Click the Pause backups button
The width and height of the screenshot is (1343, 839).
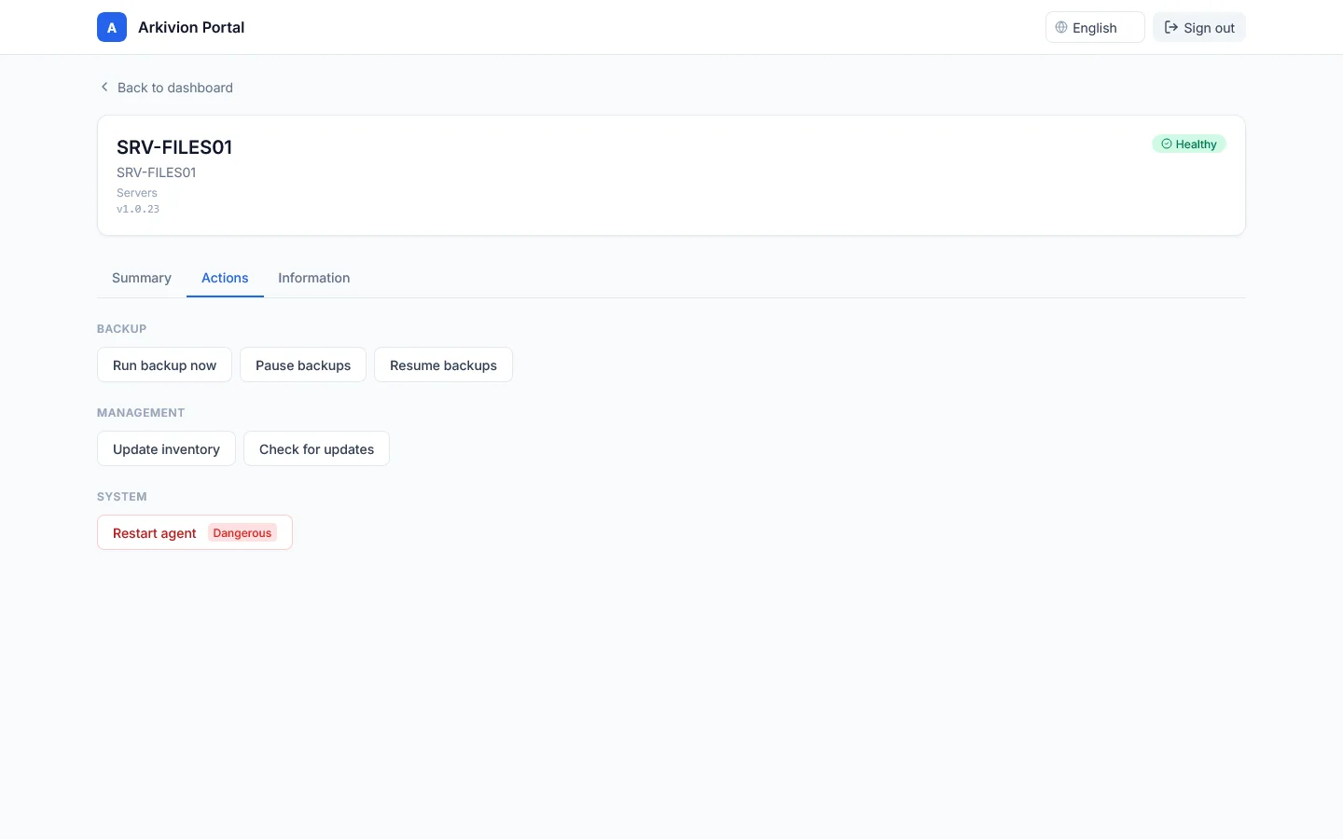(x=303, y=364)
